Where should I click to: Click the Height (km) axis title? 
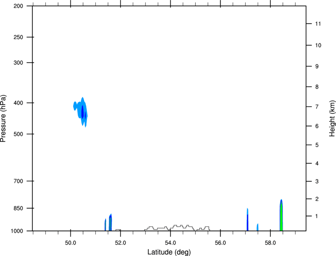(x=332, y=119)
